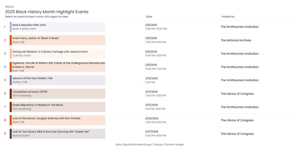The height and width of the screenshot is (150, 299).
Task: Open Lessons of the Hour Gallery Talk
Action: [58, 80]
